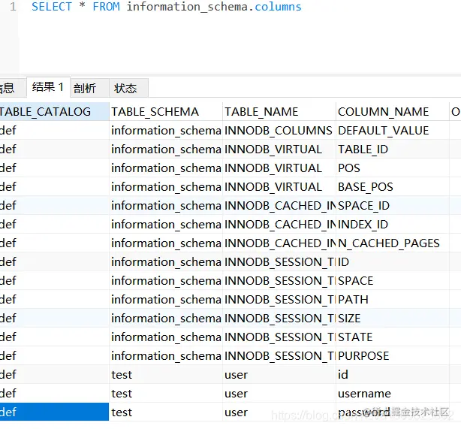Sort by TABLE_SCHEMA column header
The image size is (461, 429).
(x=166, y=112)
